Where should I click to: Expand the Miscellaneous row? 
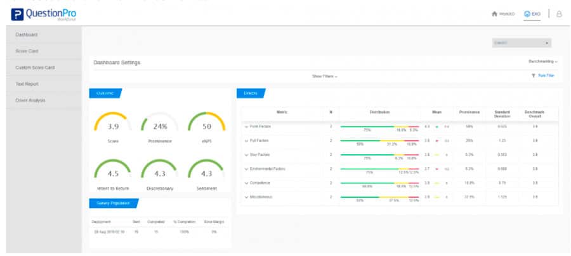(246, 197)
